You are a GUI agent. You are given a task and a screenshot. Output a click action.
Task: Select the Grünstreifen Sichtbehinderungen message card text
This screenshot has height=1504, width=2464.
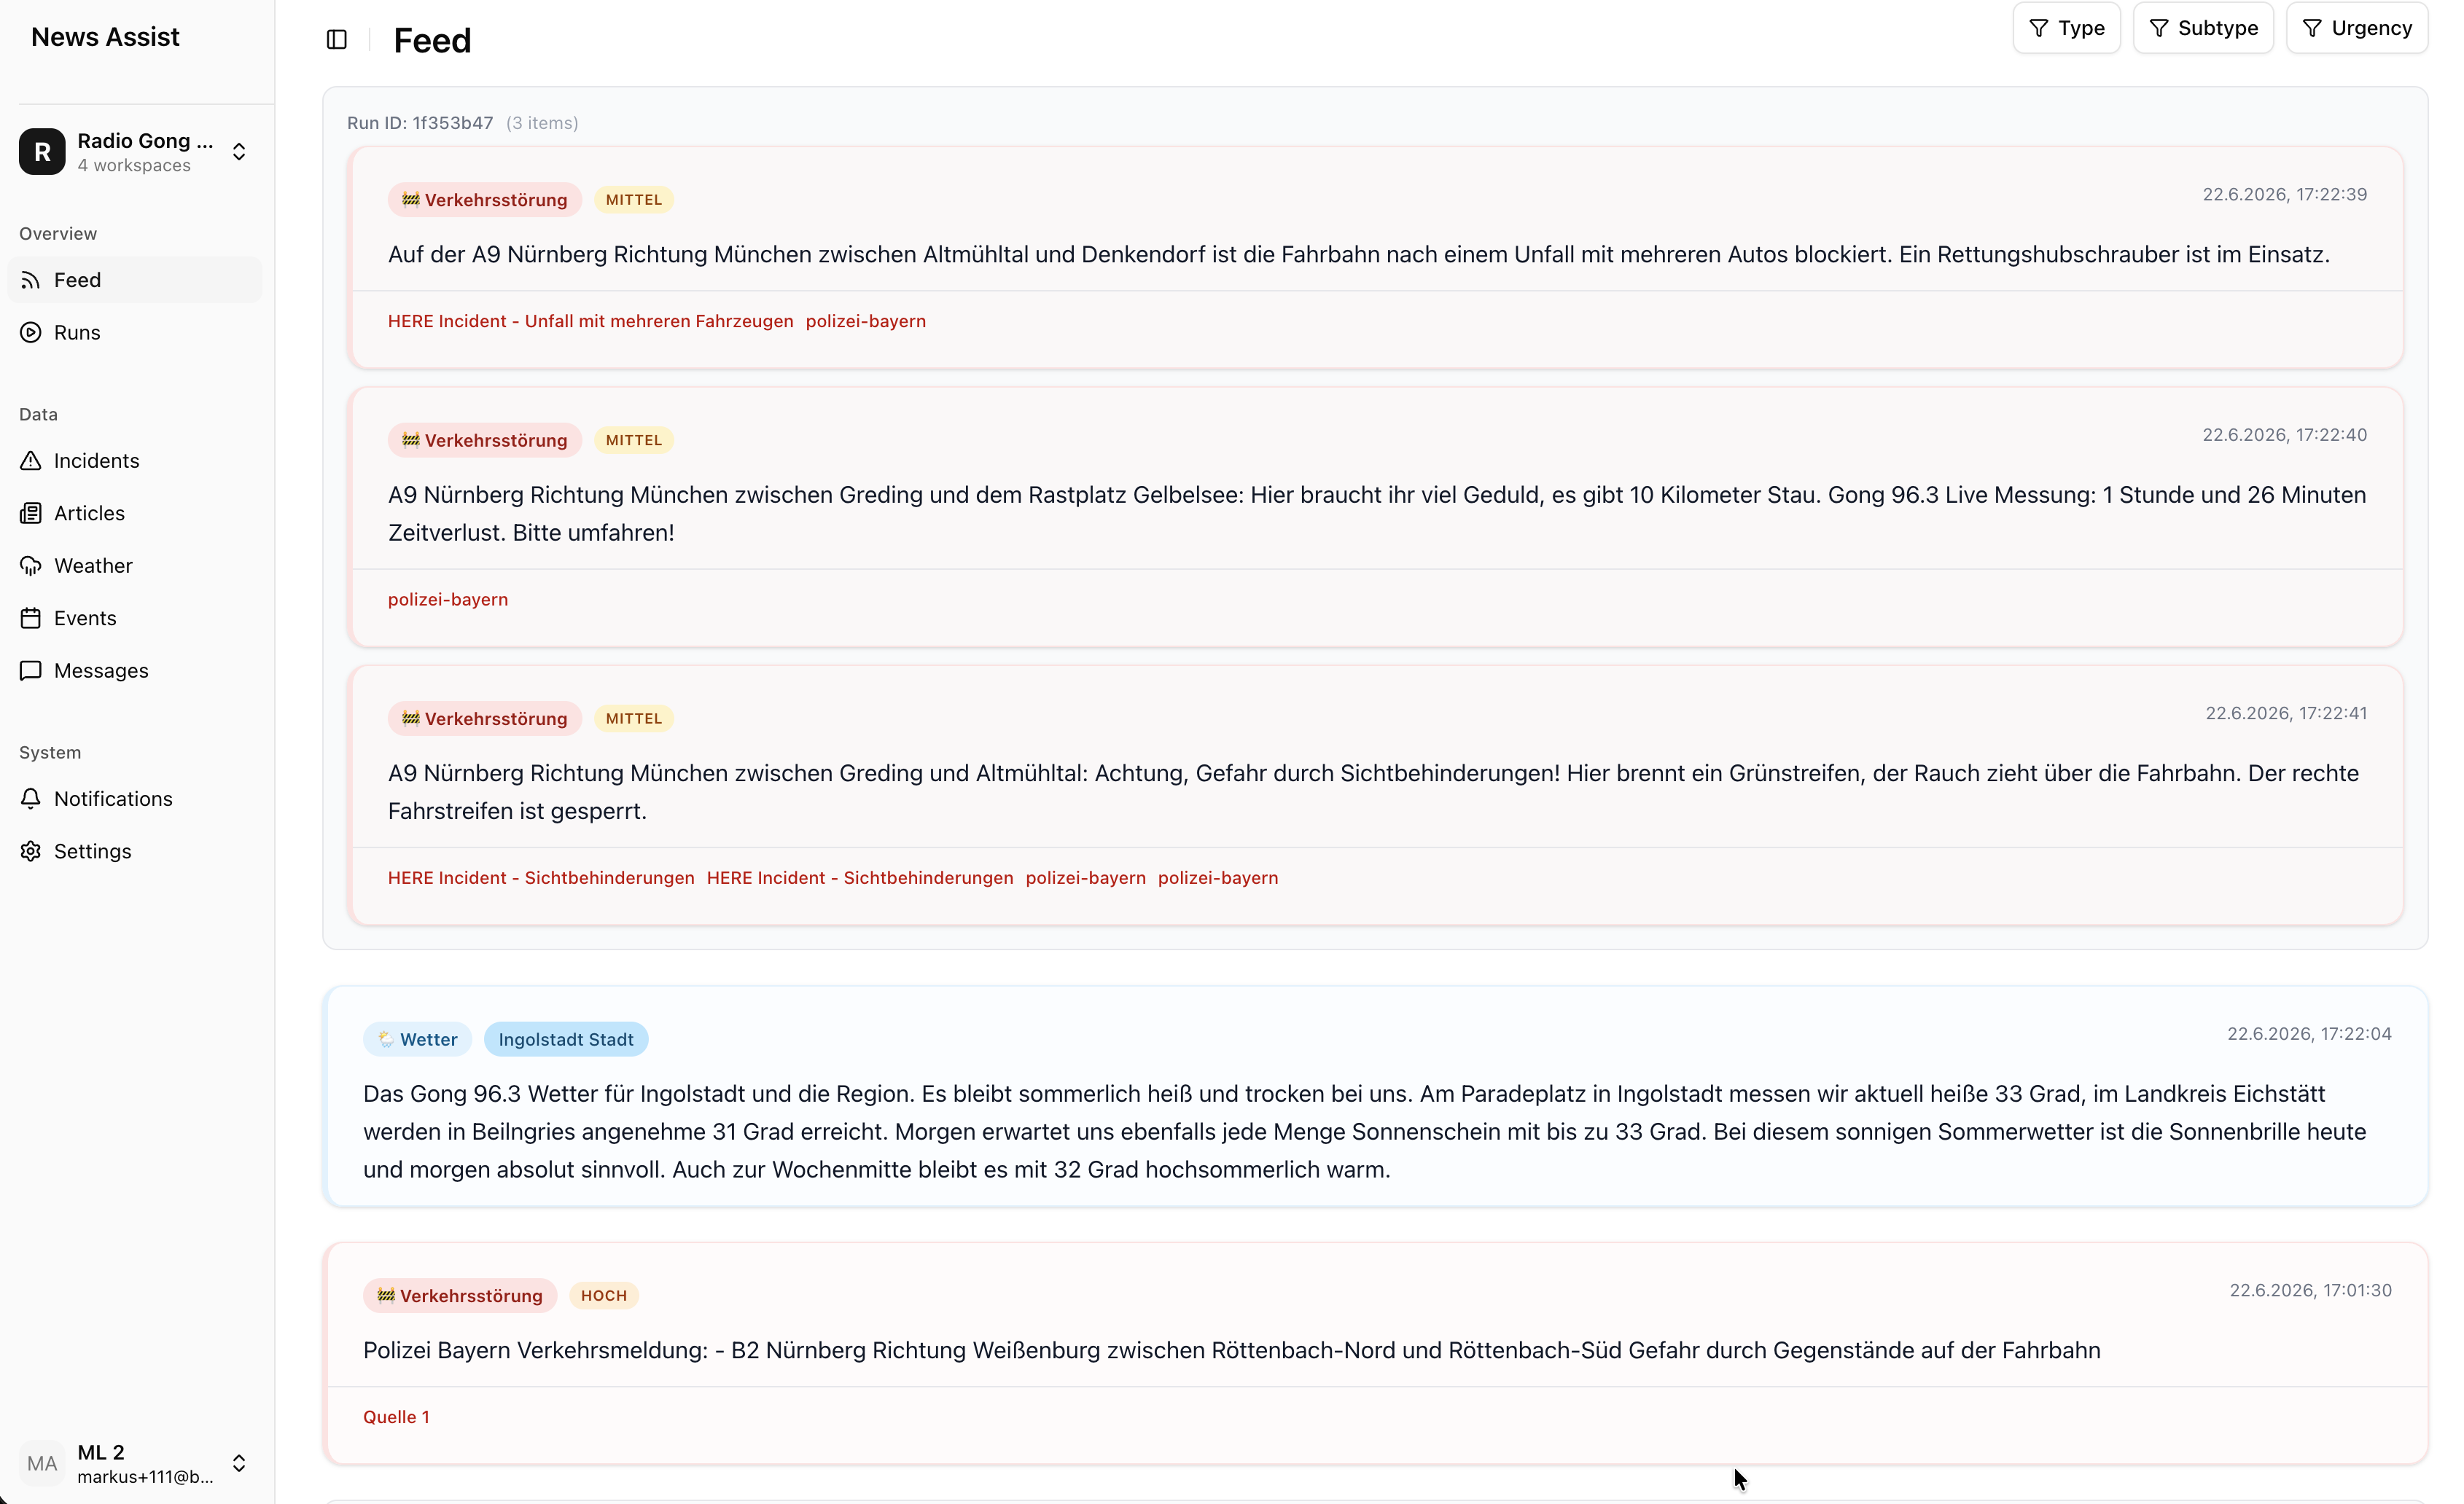coord(1373,793)
